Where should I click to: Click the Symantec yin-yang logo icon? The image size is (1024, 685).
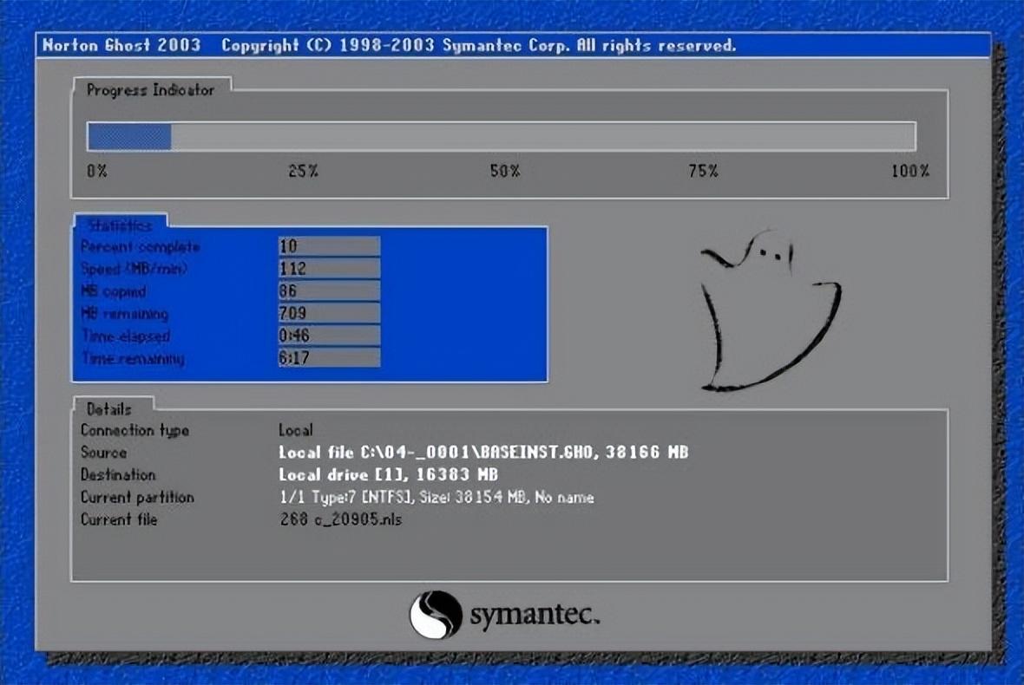tap(435, 615)
